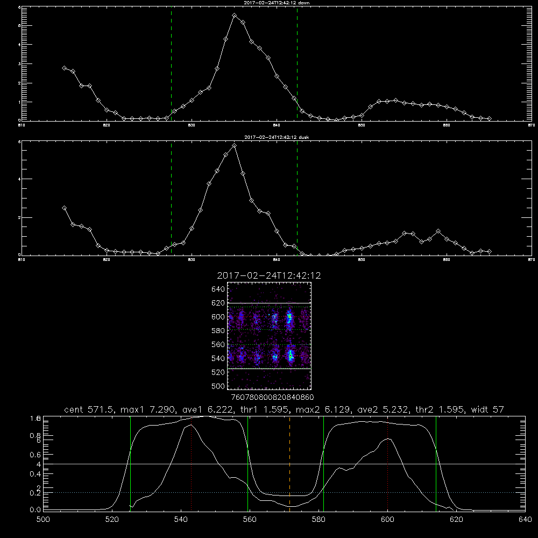The image size is (538, 538).
Task: Click the 'thr2 1.595' threshold value
Action: 440,409
